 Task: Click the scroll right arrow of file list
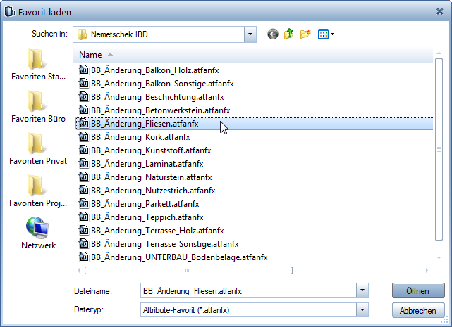(x=427, y=270)
